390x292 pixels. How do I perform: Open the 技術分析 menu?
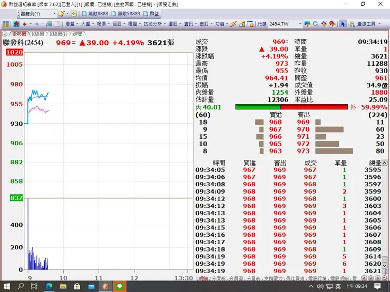(x=154, y=24)
